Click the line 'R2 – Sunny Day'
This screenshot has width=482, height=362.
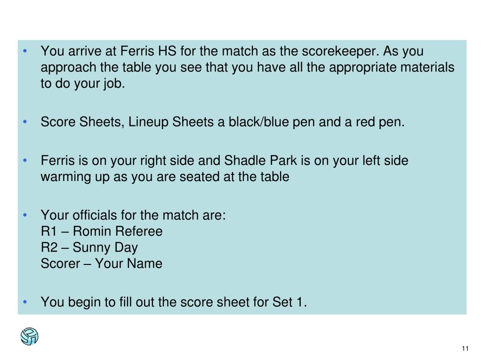point(89,247)
